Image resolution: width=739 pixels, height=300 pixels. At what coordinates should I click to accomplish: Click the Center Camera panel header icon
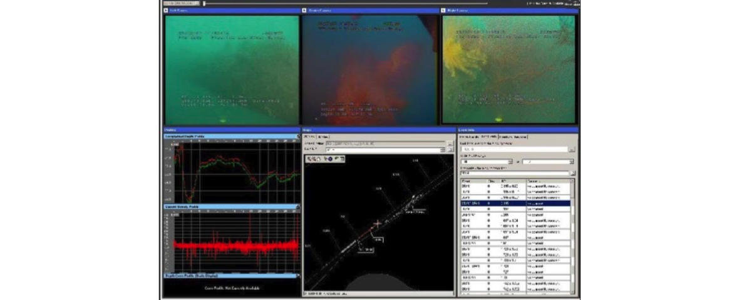pyautogui.click(x=304, y=11)
